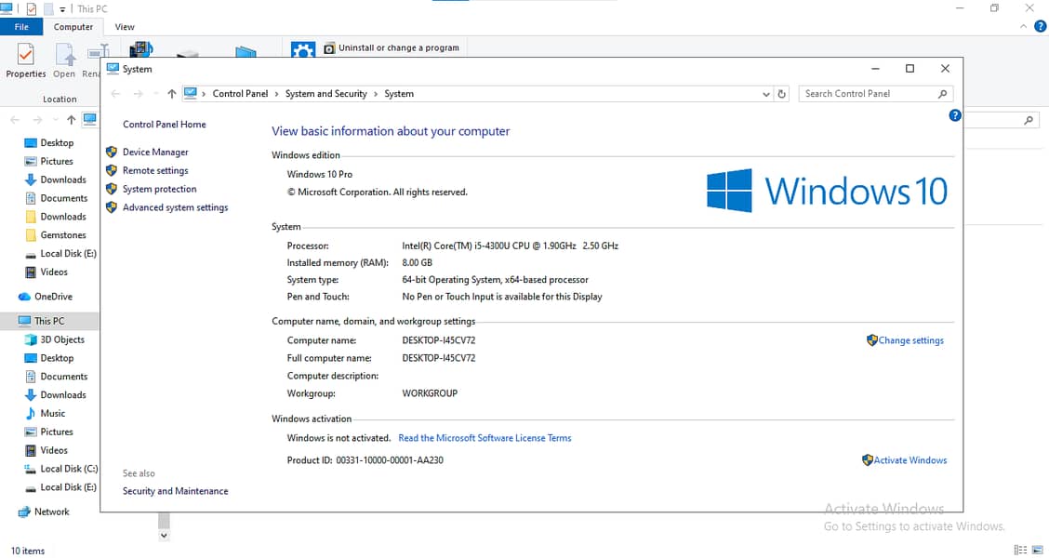Go up one folder level in File Explorer
The height and width of the screenshot is (558, 1049).
click(71, 120)
